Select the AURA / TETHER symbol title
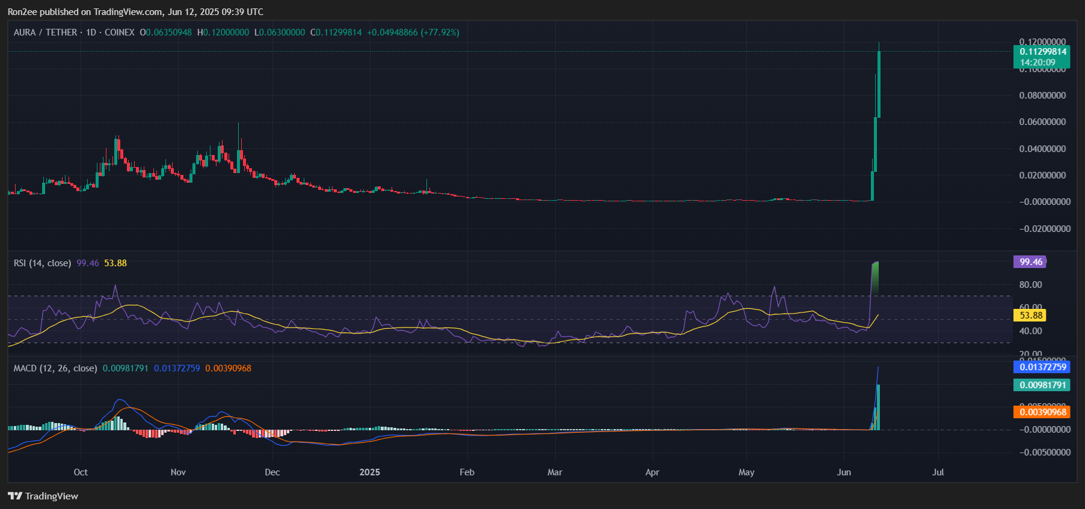The image size is (1085, 509). [x=45, y=32]
